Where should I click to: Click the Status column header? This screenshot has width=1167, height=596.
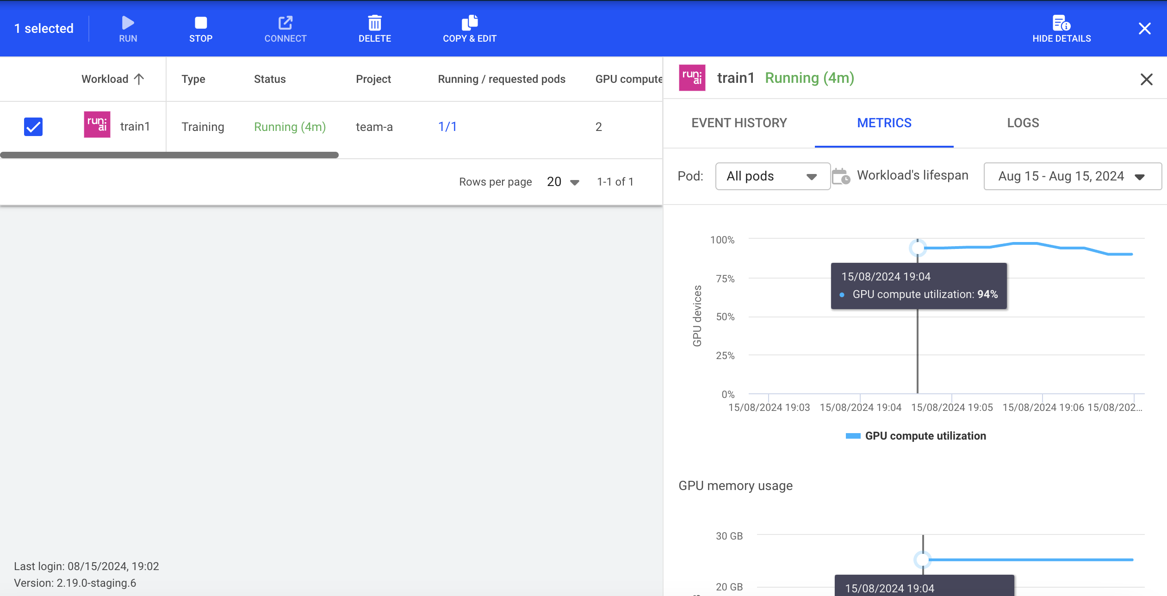[x=269, y=79]
